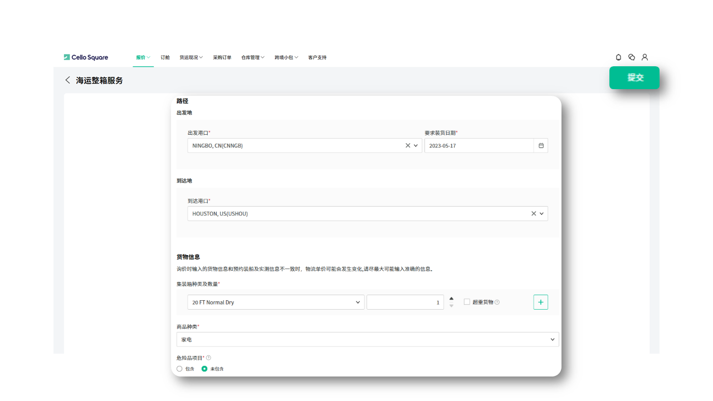Click the green plus to add container

540,302
